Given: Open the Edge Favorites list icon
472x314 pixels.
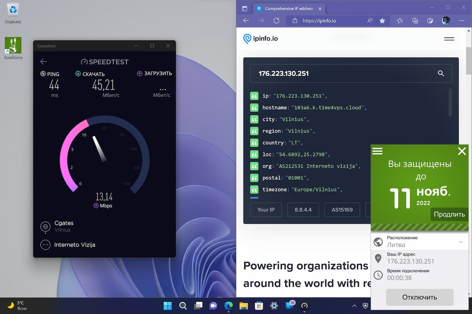Looking at the screenshot, I should click(400, 21).
